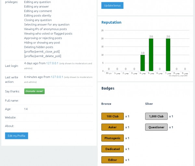Viewport: 195px width, 166px height.
Task: Click the Silver badges column header
Action: tap(149, 104)
